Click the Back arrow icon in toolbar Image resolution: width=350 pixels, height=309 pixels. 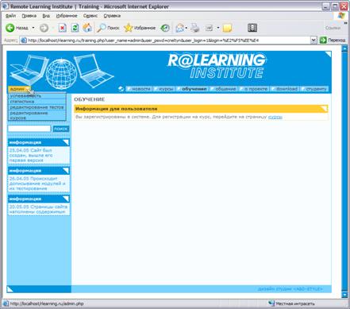tap(10, 28)
